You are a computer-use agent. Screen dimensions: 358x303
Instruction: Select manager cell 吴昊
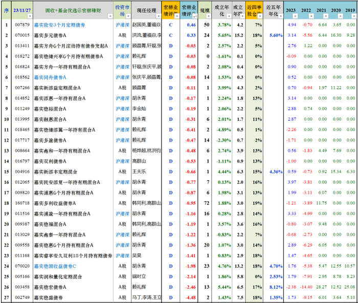coord(147,256)
